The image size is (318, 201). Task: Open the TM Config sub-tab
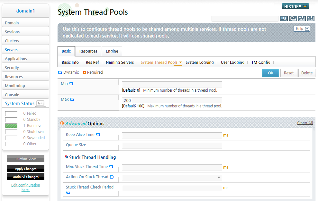261,62
